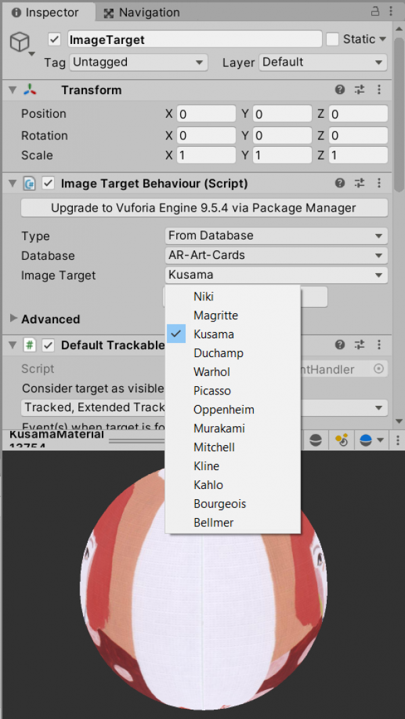Open the Database dropdown showing AR-Art-Cards
Viewport: 405px width, 719px height.
pyautogui.click(x=276, y=256)
